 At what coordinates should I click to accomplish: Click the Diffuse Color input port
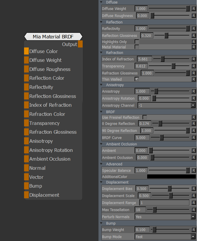[26, 51]
